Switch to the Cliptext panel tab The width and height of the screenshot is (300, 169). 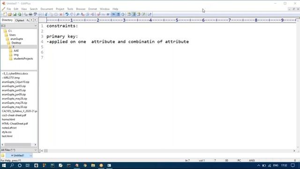tap(20, 20)
